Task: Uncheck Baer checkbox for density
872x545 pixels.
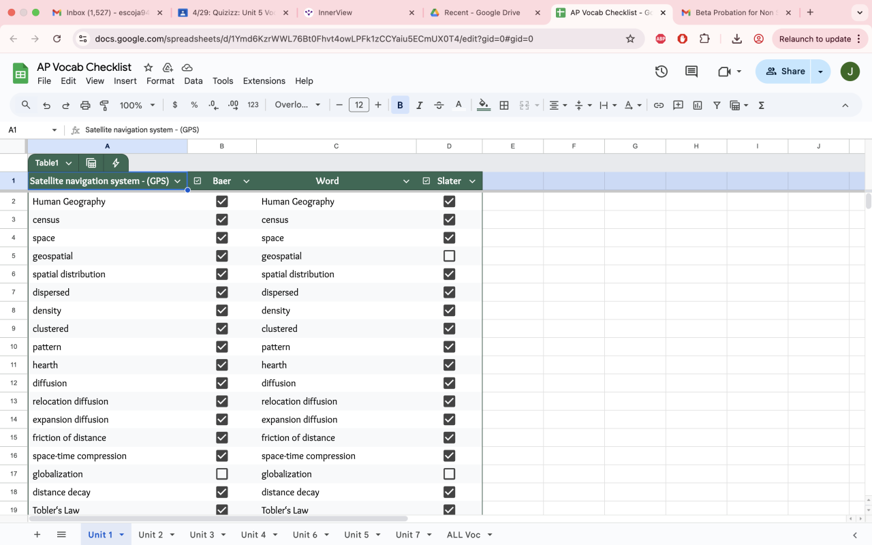Action: pyautogui.click(x=221, y=311)
